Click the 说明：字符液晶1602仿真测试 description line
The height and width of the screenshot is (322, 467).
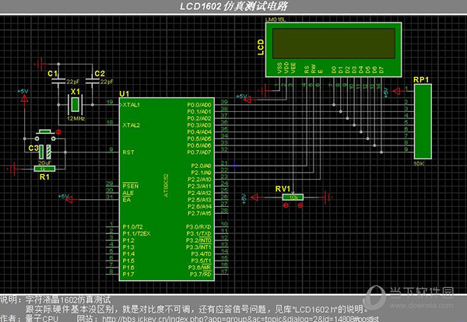click(x=55, y=299)
